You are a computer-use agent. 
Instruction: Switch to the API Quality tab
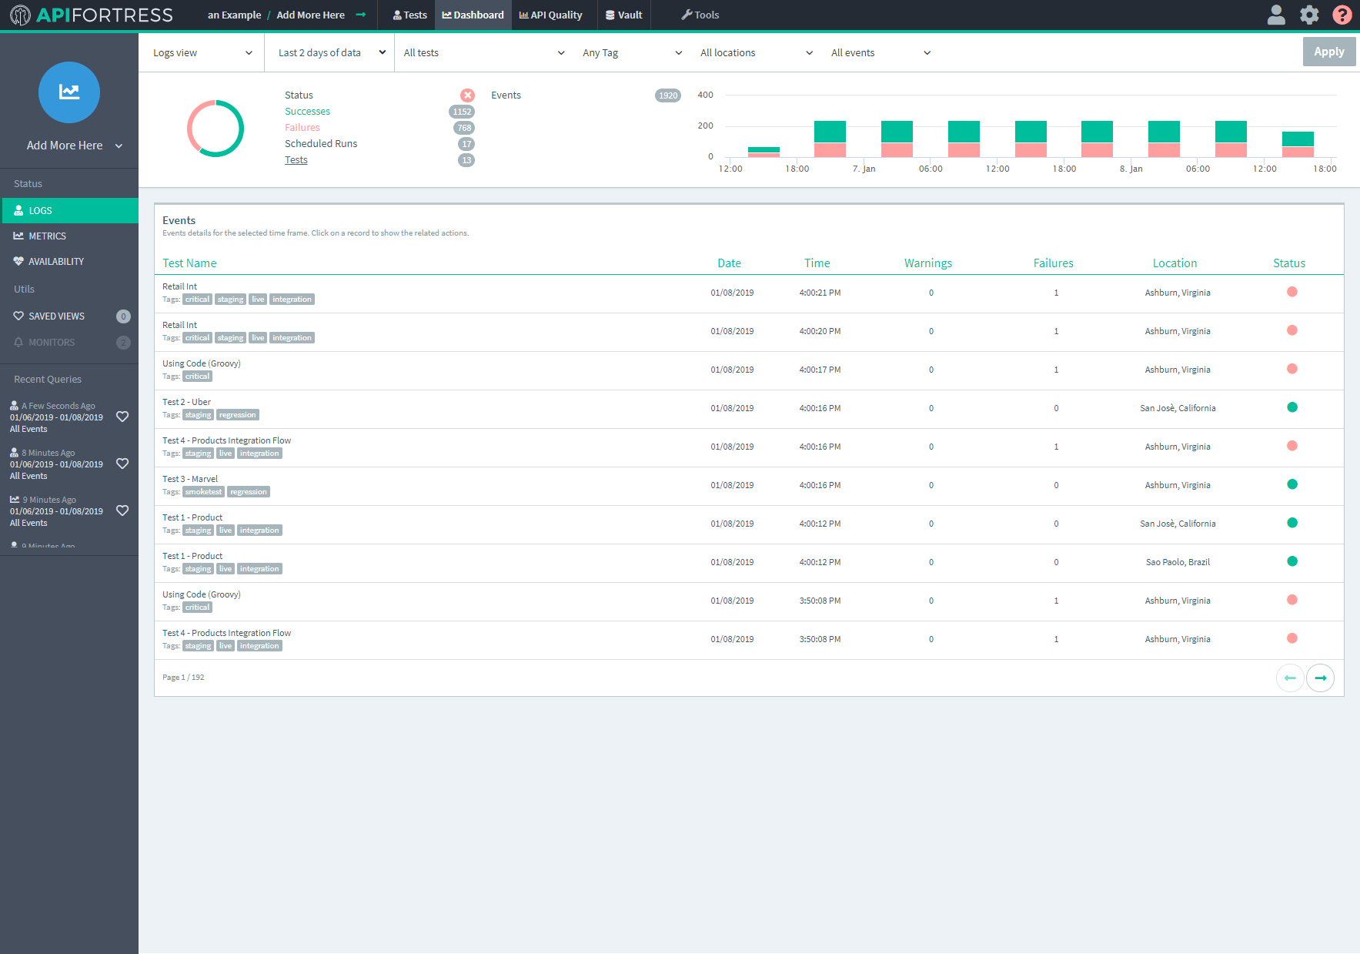click(x=551, y=15)
